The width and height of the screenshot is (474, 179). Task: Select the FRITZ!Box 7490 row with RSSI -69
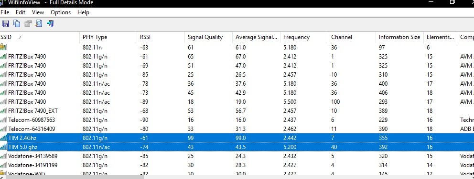click(x=237, y=65)
